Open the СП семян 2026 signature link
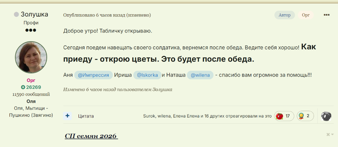Viewport: 338px width, 147px height. (91, 136)
